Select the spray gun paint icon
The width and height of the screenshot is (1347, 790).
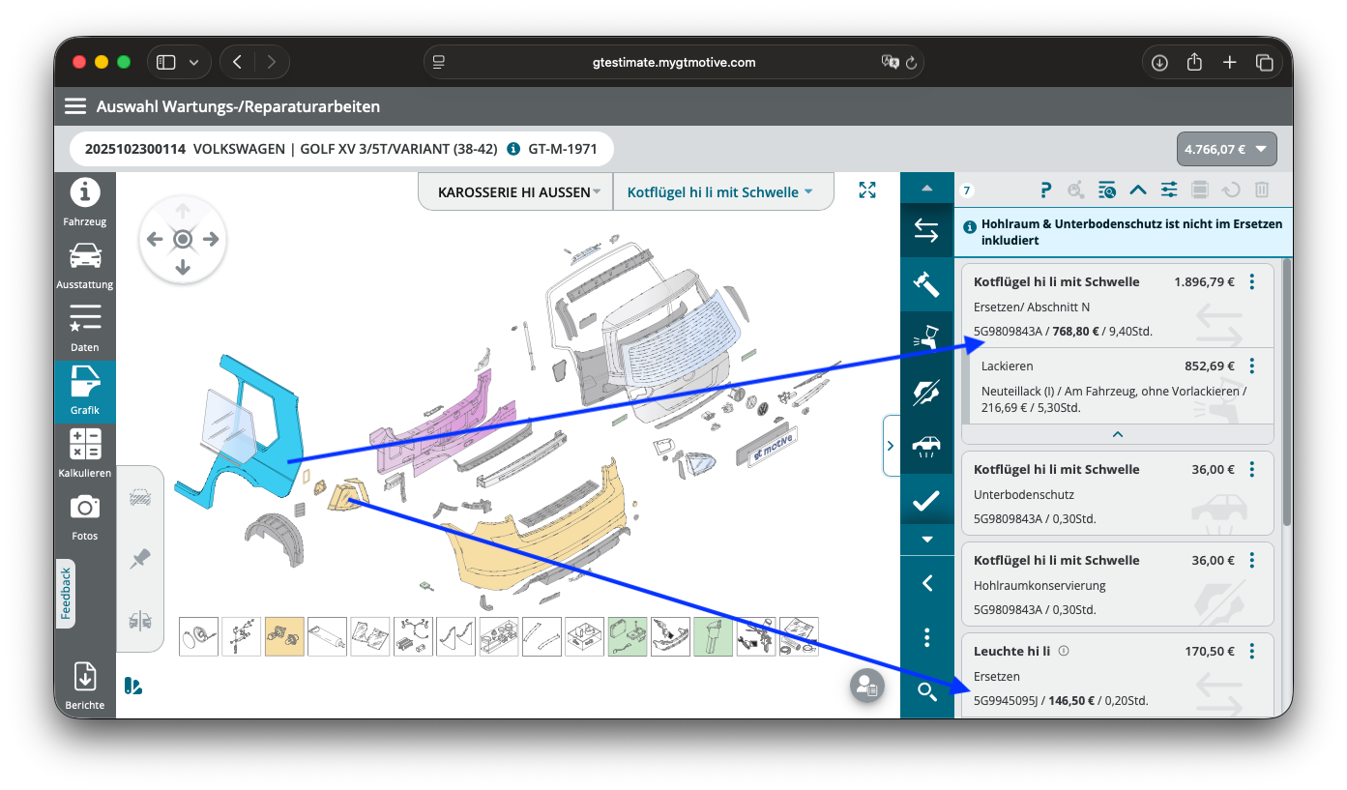(926, 337)
